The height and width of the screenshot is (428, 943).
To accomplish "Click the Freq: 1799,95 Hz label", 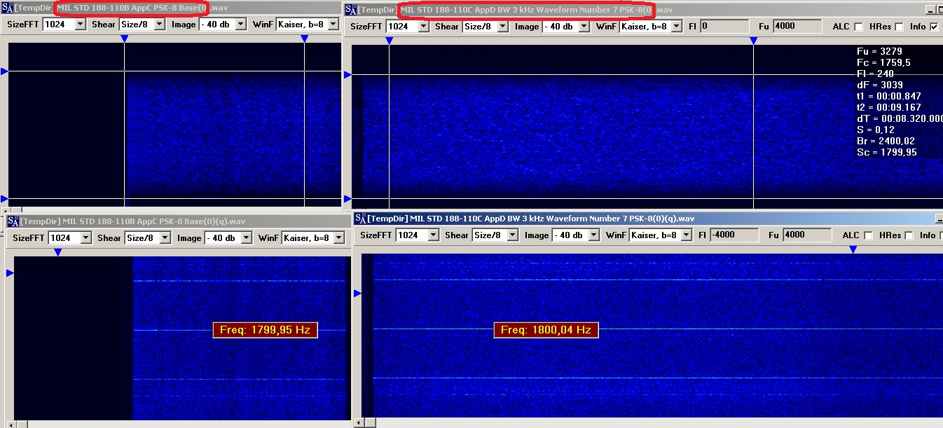I will 265,330.
